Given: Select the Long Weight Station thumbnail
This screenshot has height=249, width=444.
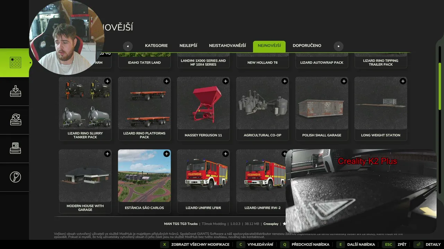Looking at the screenshot, I should tap(381, 103).
